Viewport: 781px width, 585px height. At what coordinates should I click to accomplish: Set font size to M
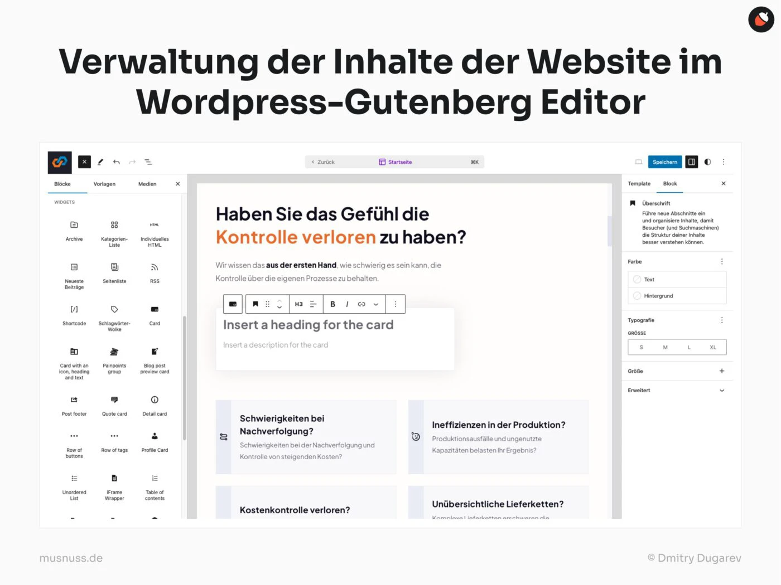click(x=665, y=347)
